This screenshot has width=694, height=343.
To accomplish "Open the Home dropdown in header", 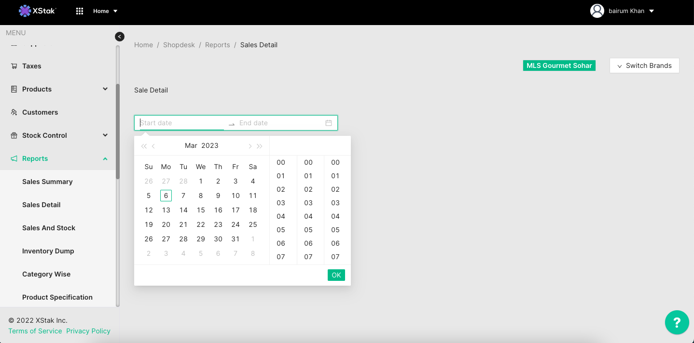I will pyautogui.click(x=105, y=11).
